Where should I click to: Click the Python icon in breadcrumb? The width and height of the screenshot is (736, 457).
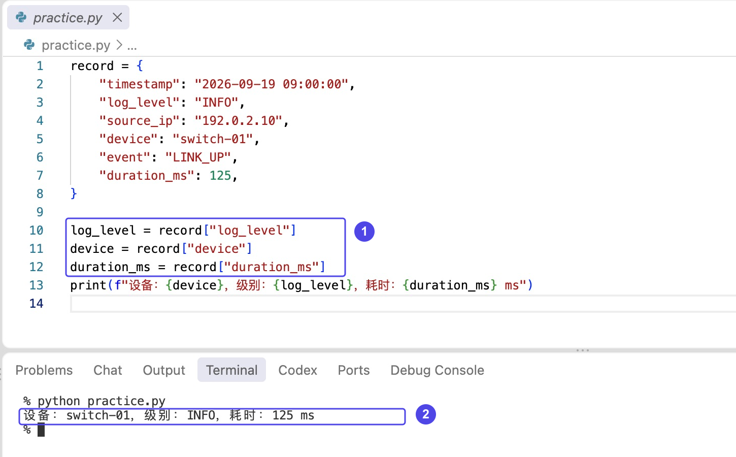pos(29,45)
